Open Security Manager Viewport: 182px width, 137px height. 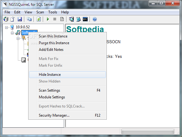pyautogui.click(x=67, y=115)
